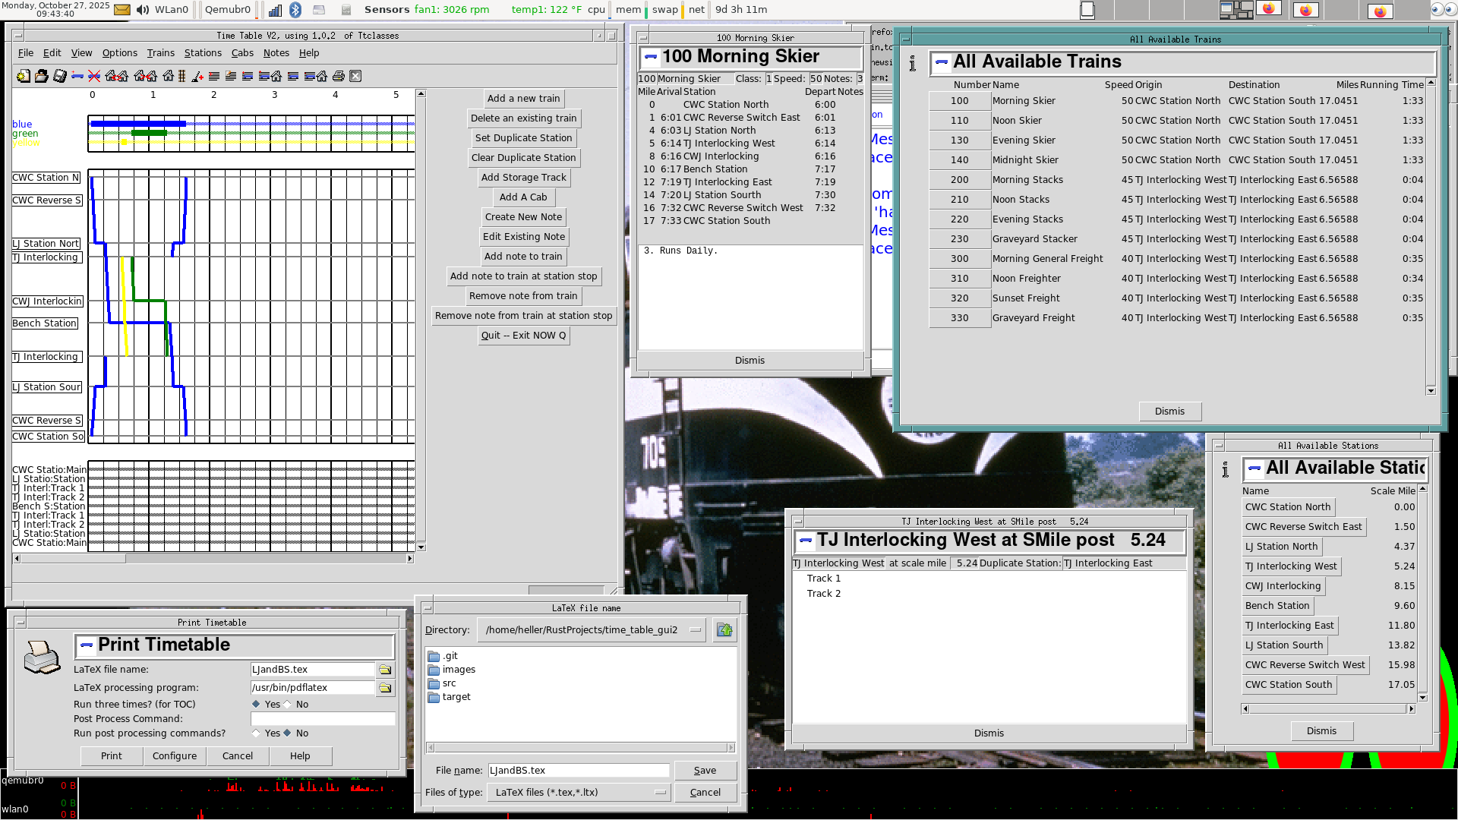1458x820 pixels.
Task: Open the src folder in file list
Action: (x=449, y=683)
